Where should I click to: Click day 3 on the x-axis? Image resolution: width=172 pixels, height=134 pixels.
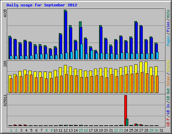(21, 130)
